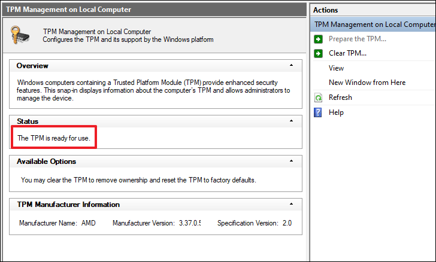Screen dimensions: 436x262
Task: Open the View action menu
Action: (336, 68)
